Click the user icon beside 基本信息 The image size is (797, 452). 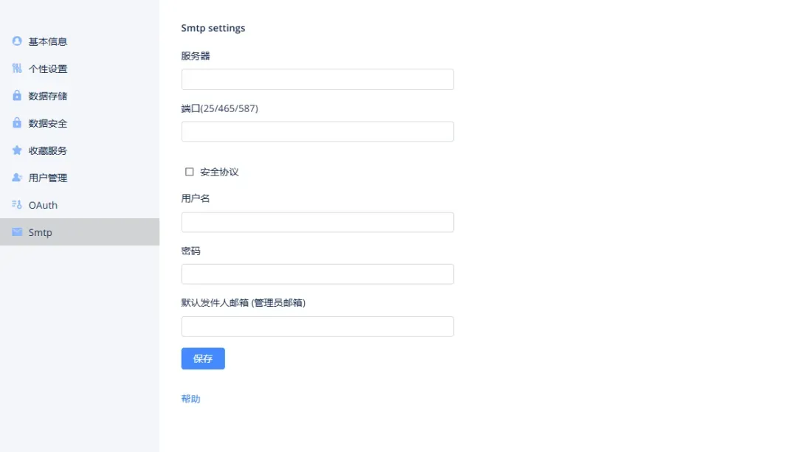(17, 41)
